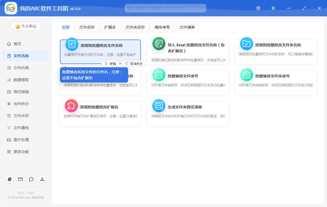Click the scissors tool in title bar

[273, 8]
